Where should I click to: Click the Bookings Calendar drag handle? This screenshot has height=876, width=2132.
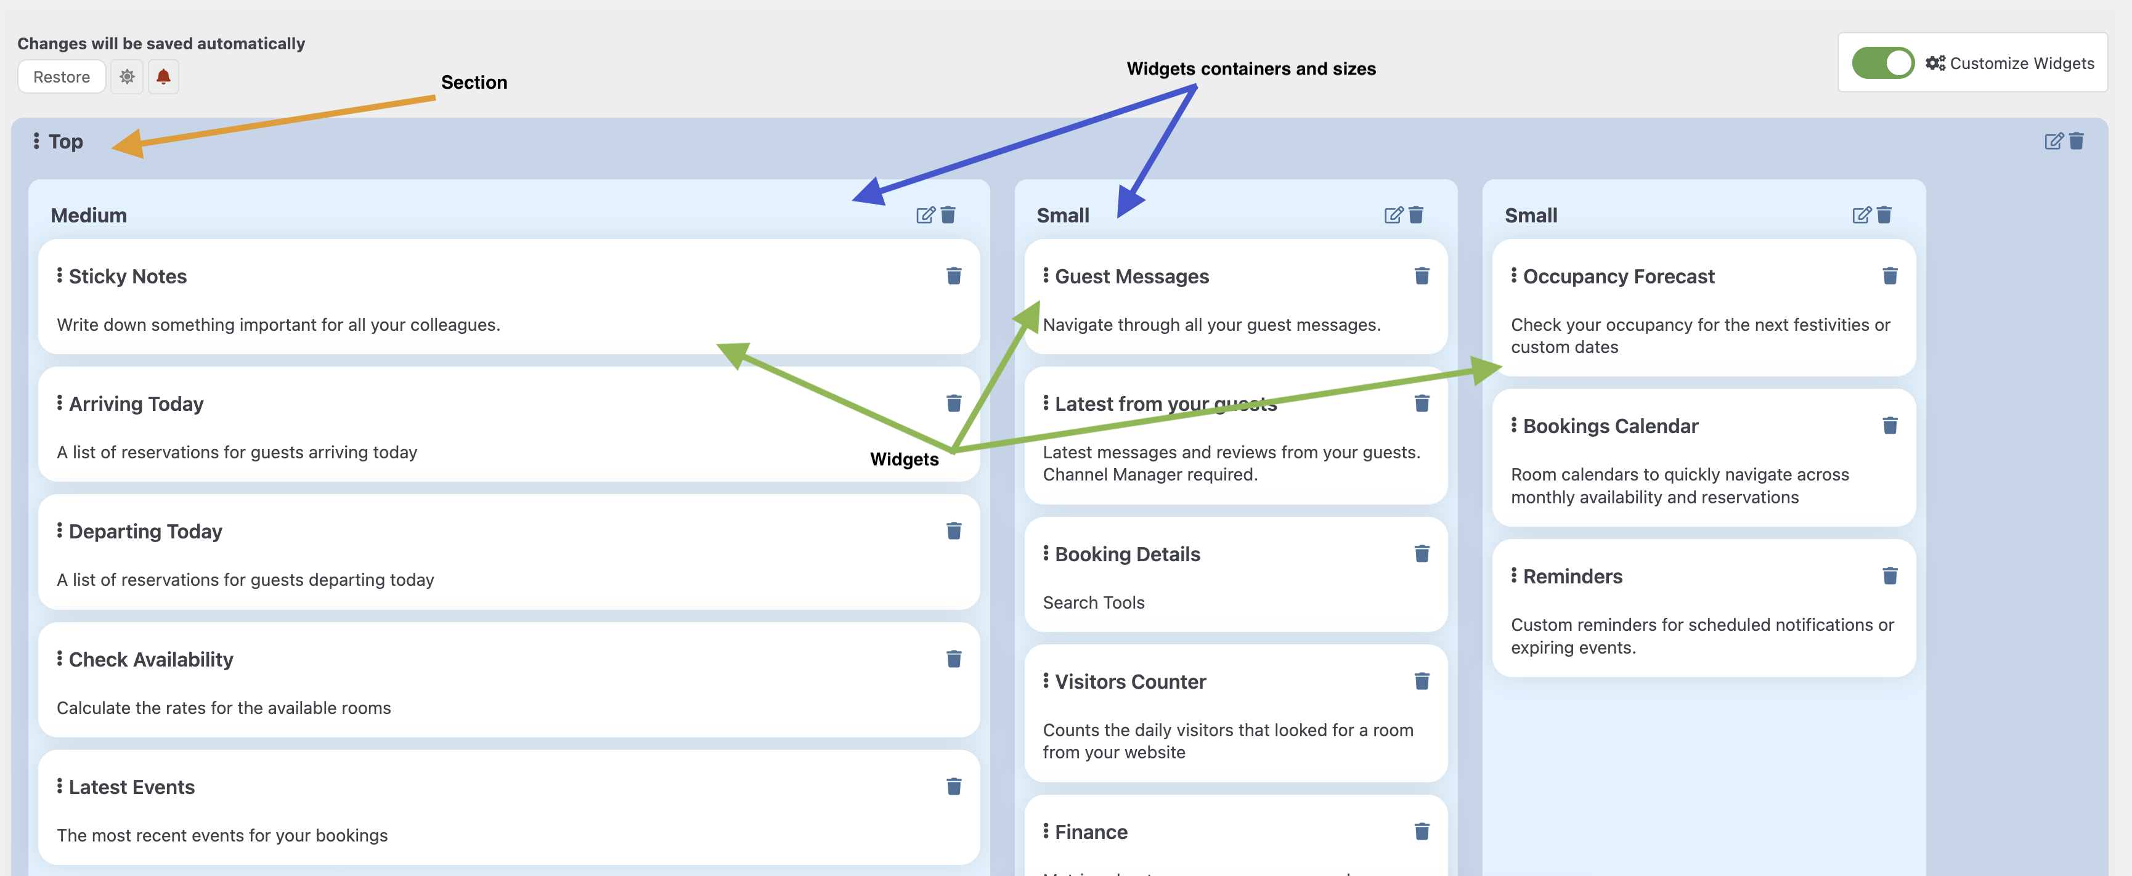1514,425
